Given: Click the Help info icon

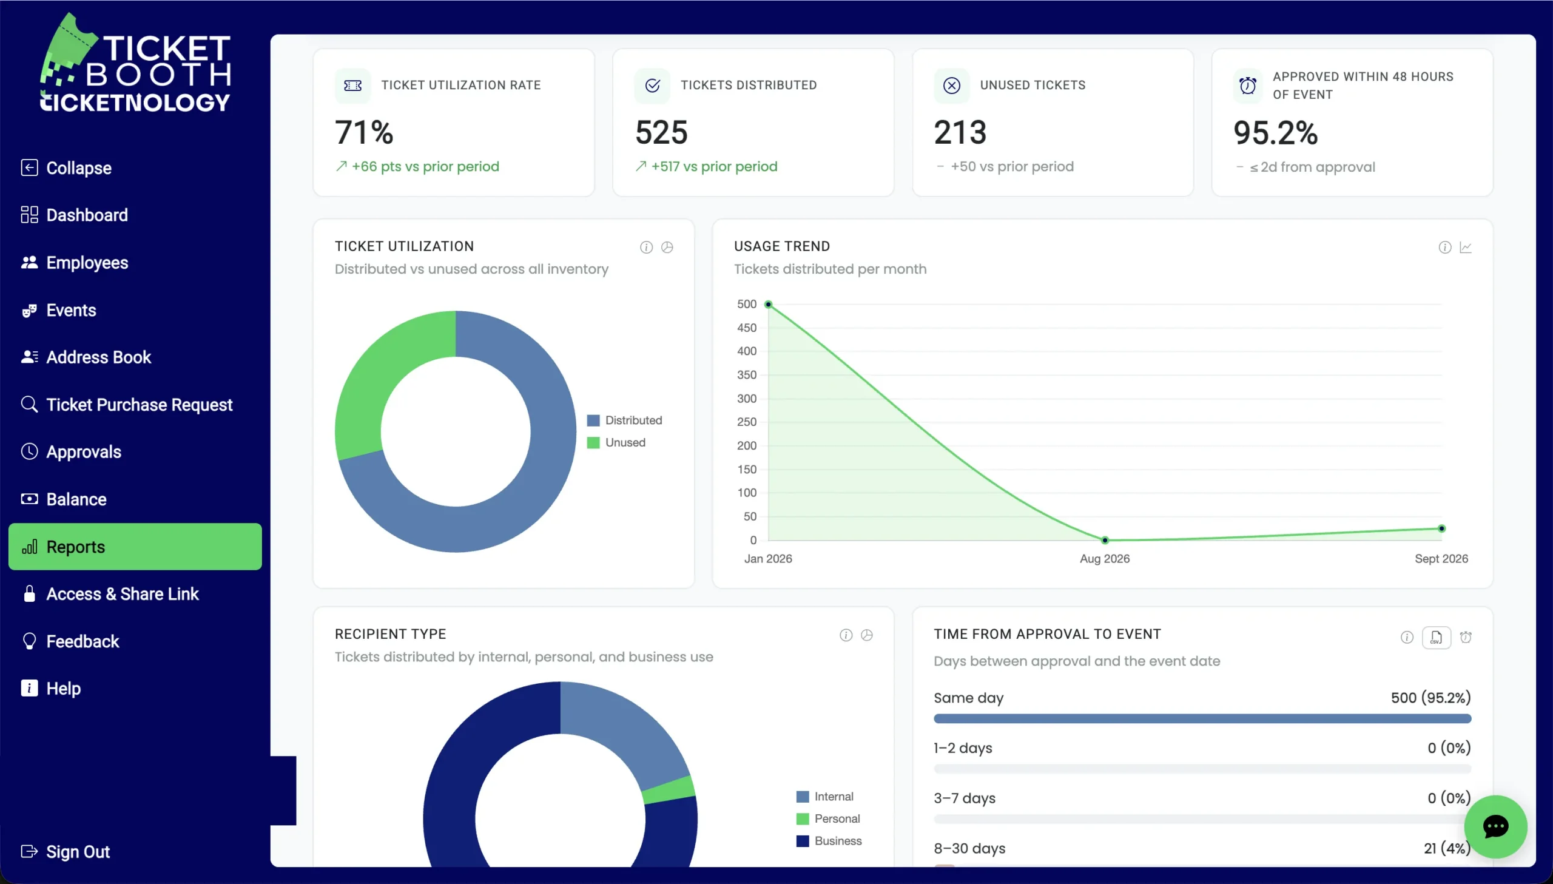Looking at the screenshot, I should [29, 689].
